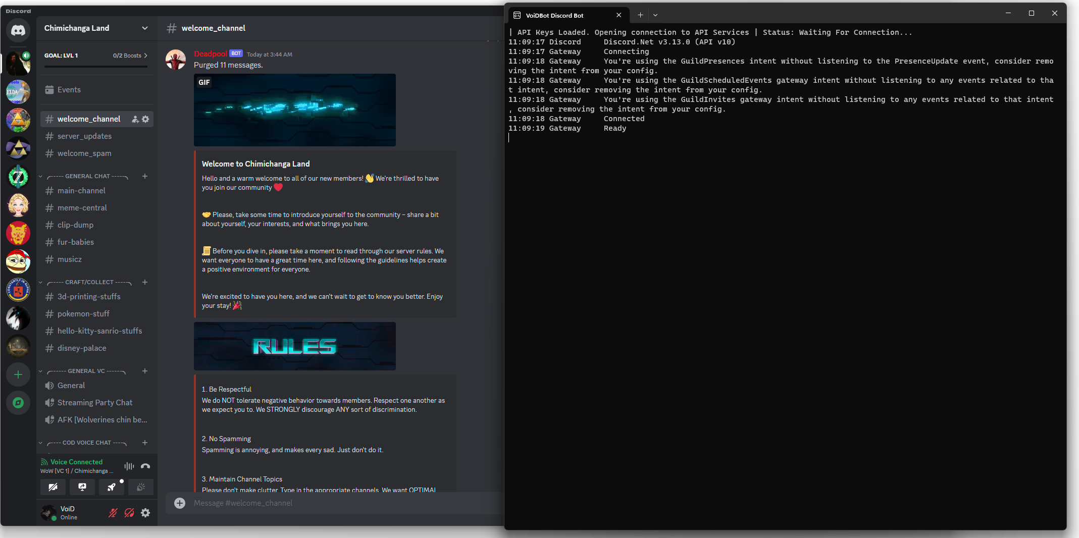Create a channel in COD VOICE CHAT category
The height and width of the screenshot is (538, 1079).
coord(145,443)
